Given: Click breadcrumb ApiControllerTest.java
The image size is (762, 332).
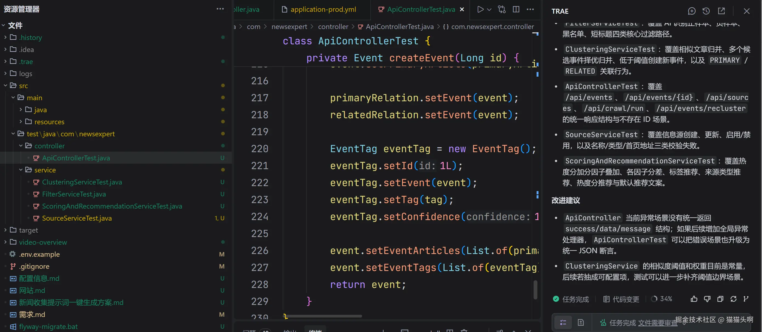Looking at the screenshot, I should [396, 27].
